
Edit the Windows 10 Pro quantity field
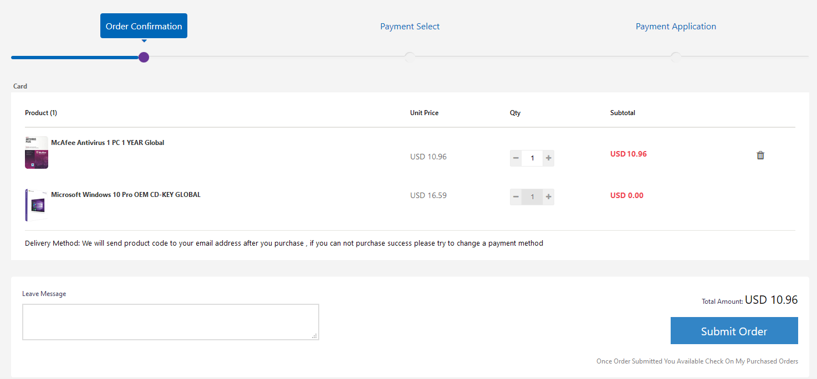[x=532, y=197]
